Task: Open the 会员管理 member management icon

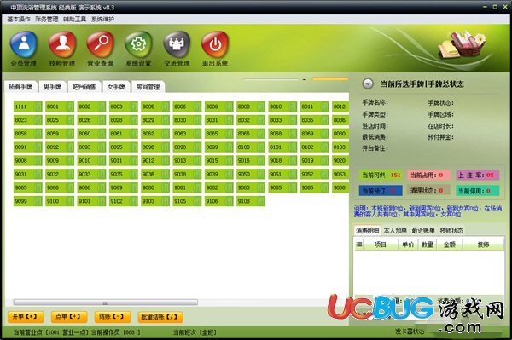Action: pyautogui.click(x=24, y=45)
